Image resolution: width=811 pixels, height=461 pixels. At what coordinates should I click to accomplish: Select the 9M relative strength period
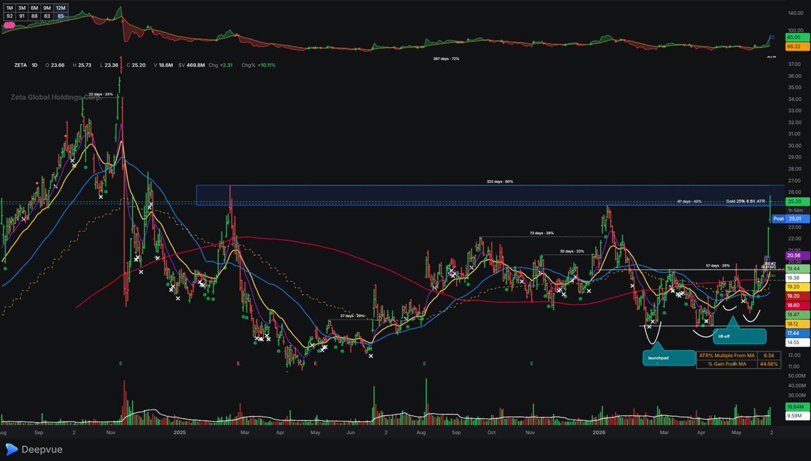pos(48,8)
